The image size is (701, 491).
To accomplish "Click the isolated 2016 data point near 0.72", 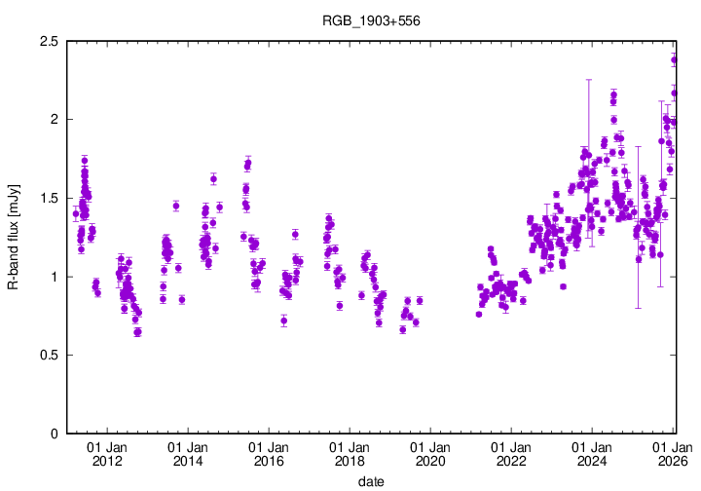I will (283, 321).
